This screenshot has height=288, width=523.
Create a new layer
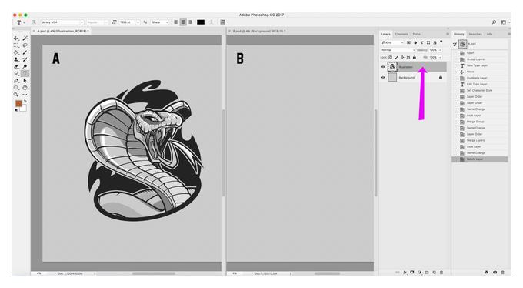tap(435, 273)
